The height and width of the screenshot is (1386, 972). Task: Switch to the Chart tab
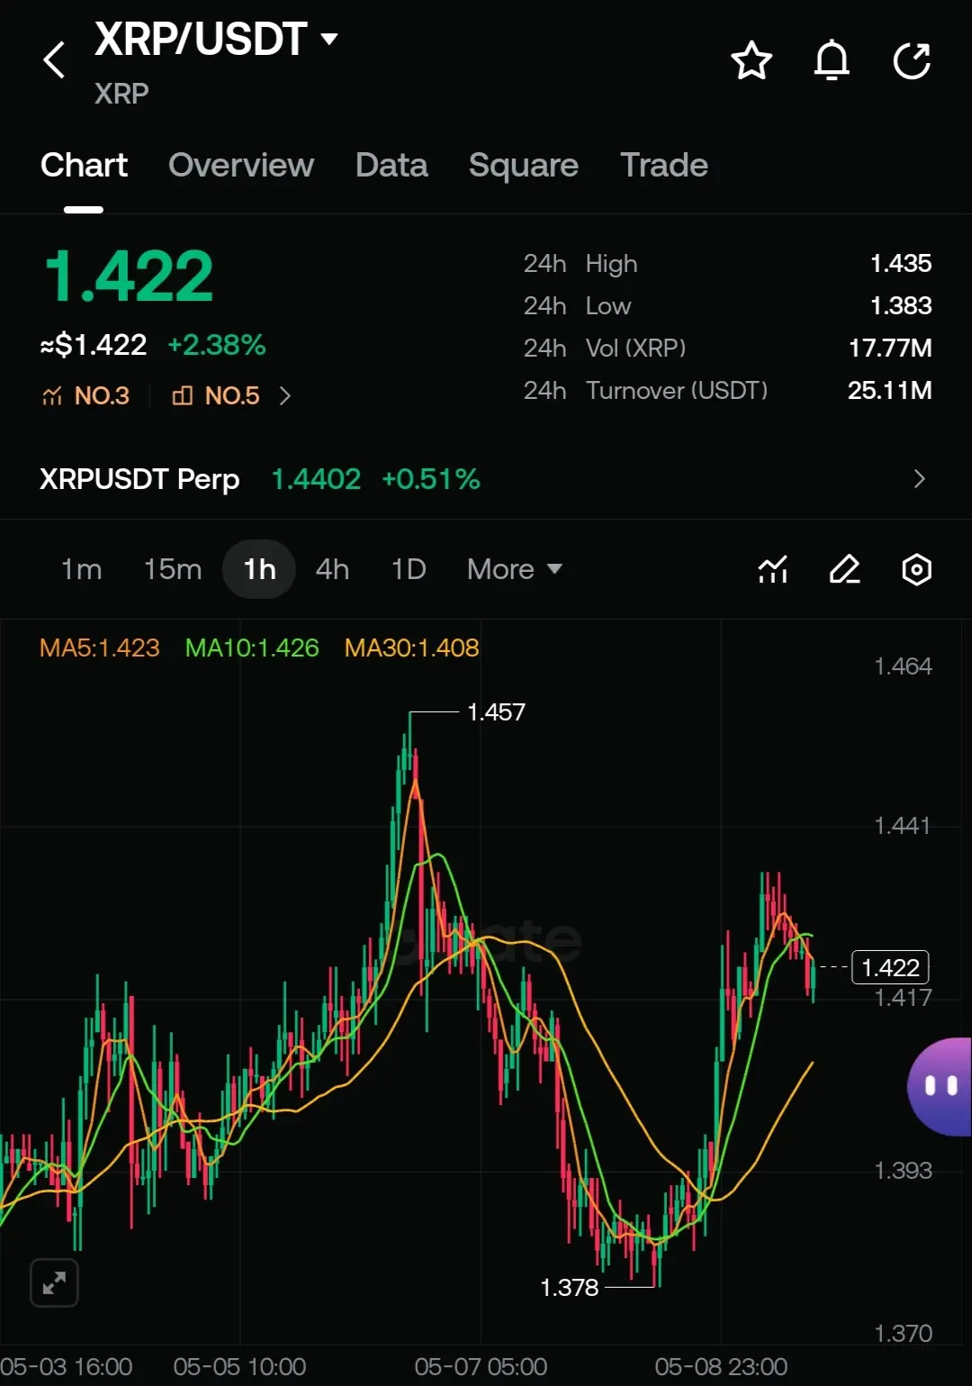(x=84, y=165)
